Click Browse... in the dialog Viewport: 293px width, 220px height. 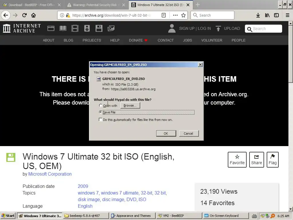130,105
